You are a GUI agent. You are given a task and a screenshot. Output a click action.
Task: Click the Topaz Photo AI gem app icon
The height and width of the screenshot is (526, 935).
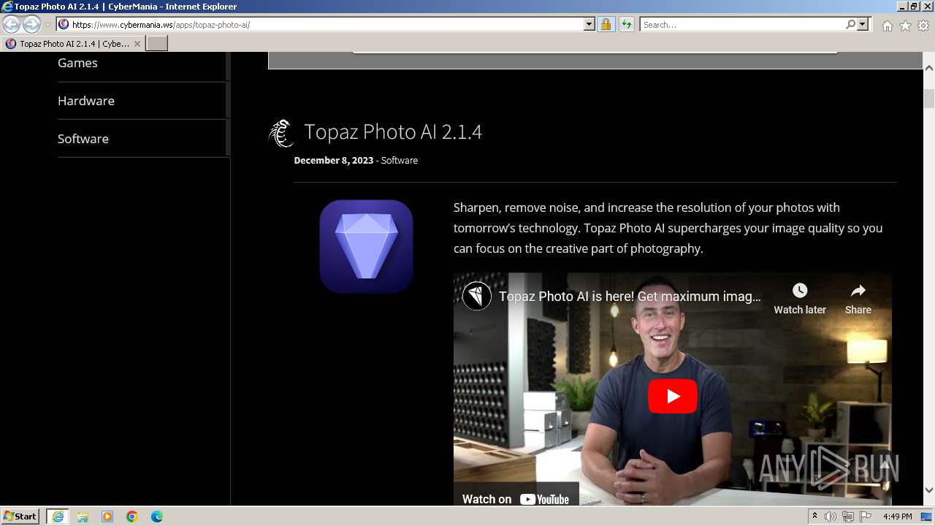pyautogui.click(x=366, y=246)
